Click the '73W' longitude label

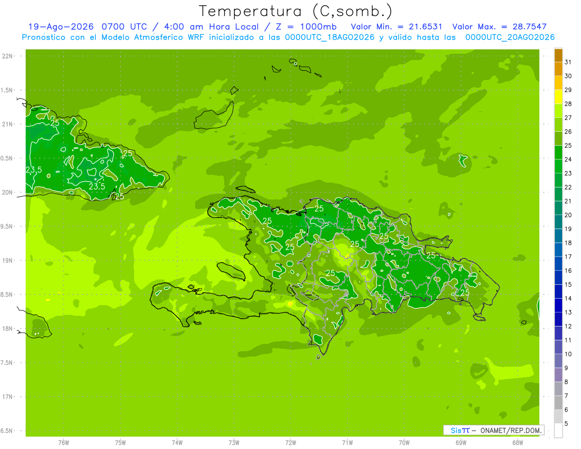(x=234, y=443)
